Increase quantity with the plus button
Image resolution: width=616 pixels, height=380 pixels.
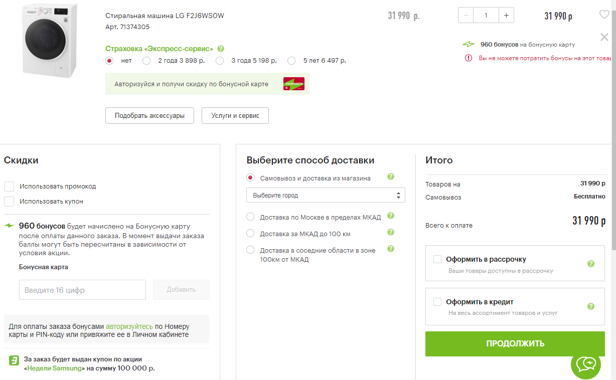coord(506,15)
